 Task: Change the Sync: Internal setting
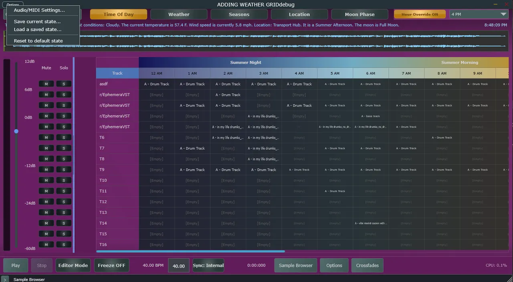208,266
